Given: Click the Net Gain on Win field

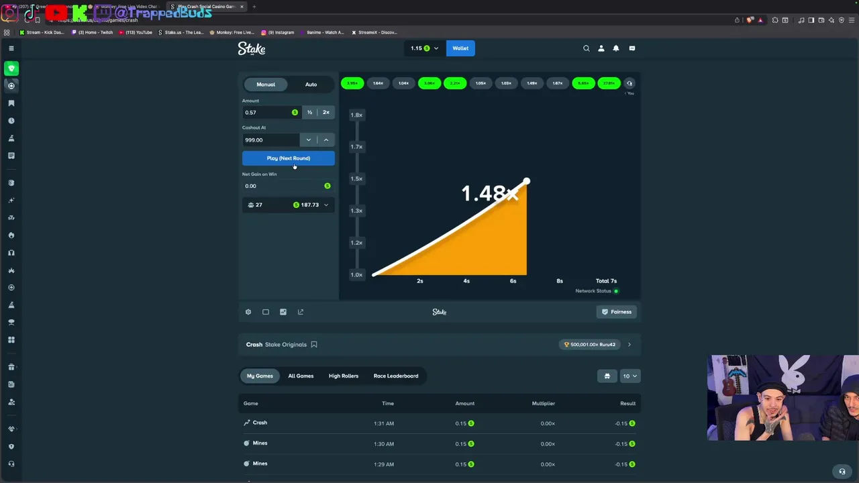Looking at the screenshot, I should point(289,186).
